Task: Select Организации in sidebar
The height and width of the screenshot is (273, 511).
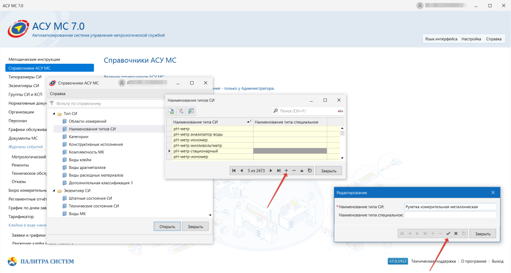Action: pos(21,112)
